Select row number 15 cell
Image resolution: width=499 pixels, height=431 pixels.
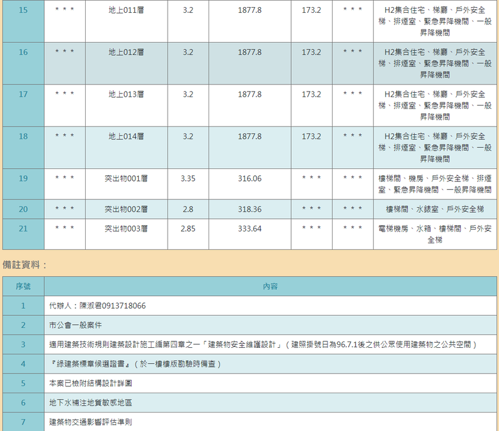click(x=23, y=21)
